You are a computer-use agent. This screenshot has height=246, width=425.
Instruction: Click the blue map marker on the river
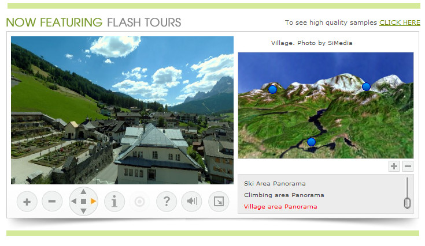[312, 142]
